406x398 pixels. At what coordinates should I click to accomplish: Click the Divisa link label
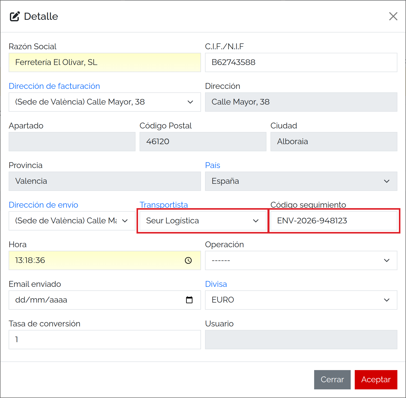(x=216, y=284)
